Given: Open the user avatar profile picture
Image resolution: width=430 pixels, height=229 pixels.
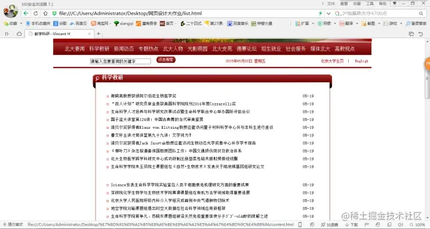Looking at the screenshot, I should (x=11, y=11).
